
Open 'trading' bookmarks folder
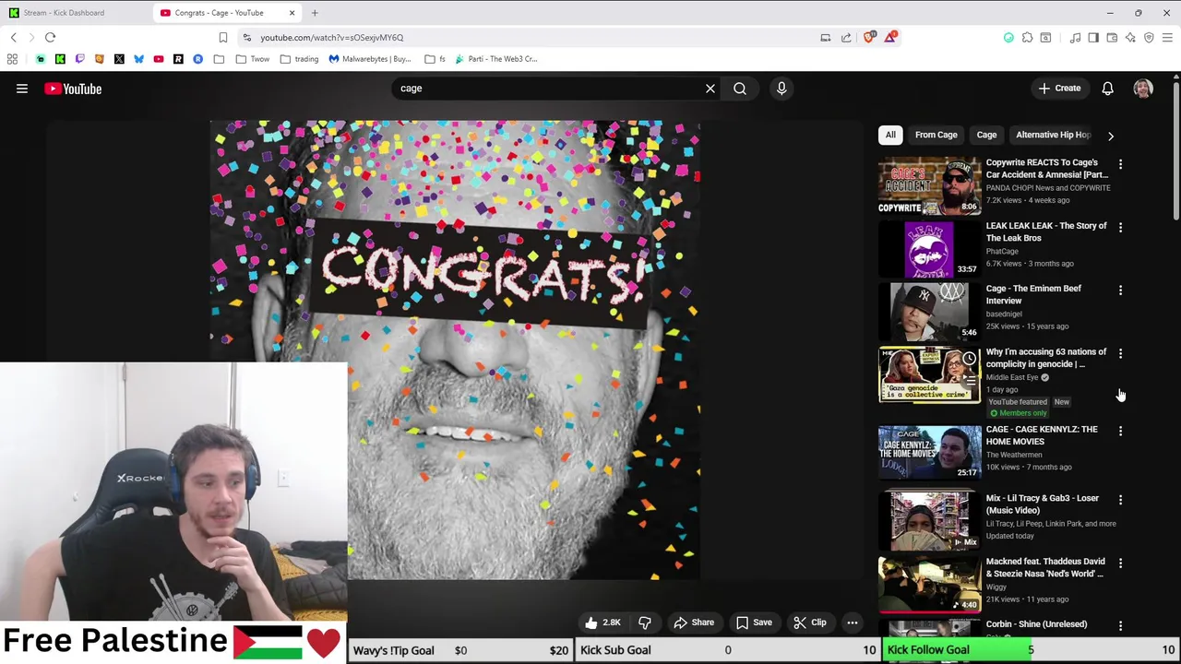(x=299, y=59)
